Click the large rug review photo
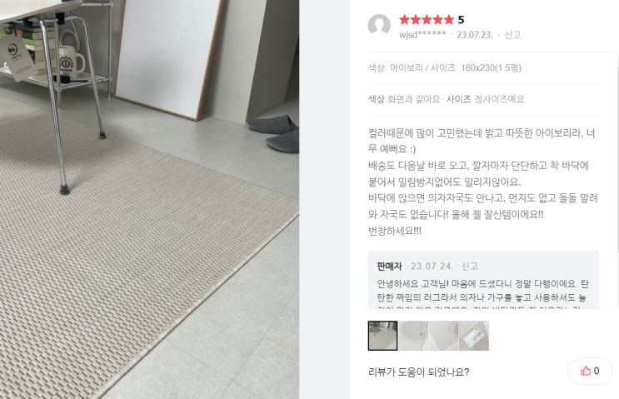Image resolution: width=619 pixels, height=399 pixels. pyautogui.click(x=149, y=199)
